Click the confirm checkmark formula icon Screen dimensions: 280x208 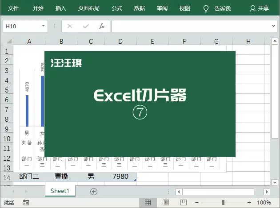86,26
